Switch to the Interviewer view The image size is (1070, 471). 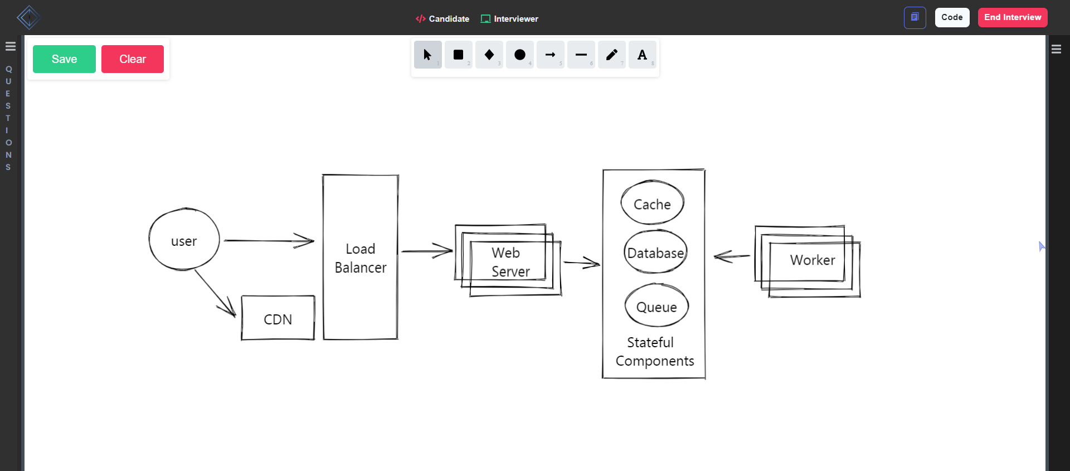point(509,19)
